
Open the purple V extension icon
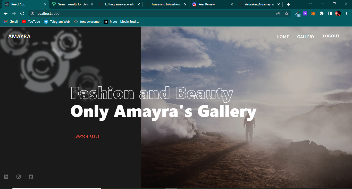pyautogui.click(x=305, y=13)
